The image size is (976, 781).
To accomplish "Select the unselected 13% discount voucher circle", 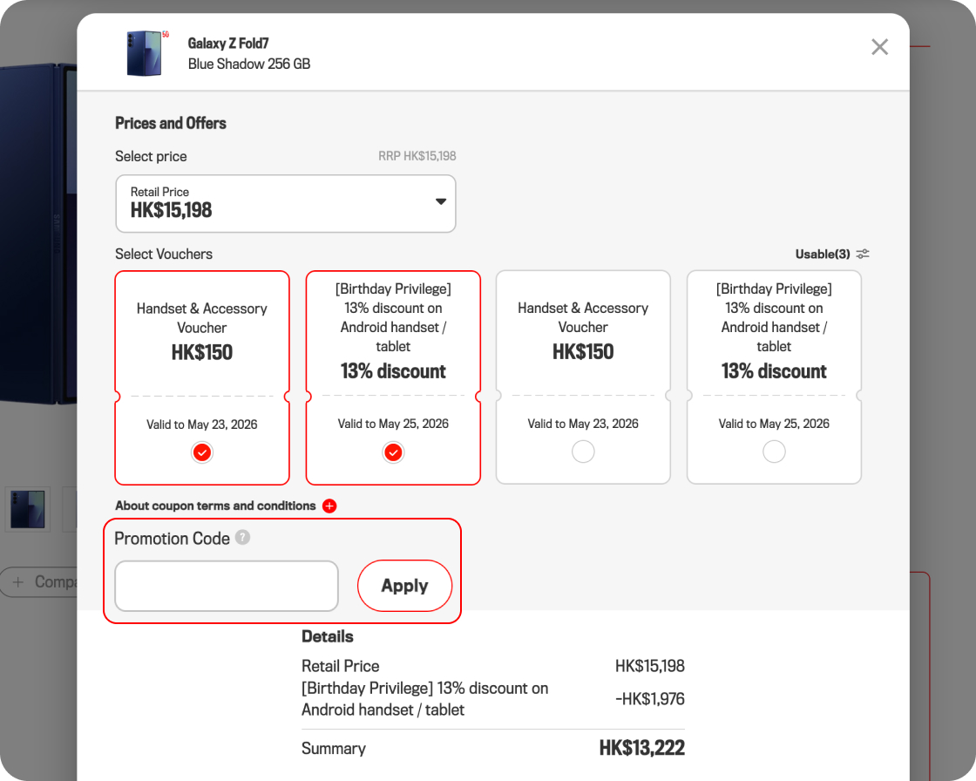I will coord(774,452).
